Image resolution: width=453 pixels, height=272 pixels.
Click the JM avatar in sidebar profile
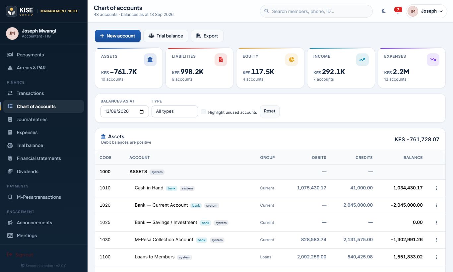click(12, 34)
